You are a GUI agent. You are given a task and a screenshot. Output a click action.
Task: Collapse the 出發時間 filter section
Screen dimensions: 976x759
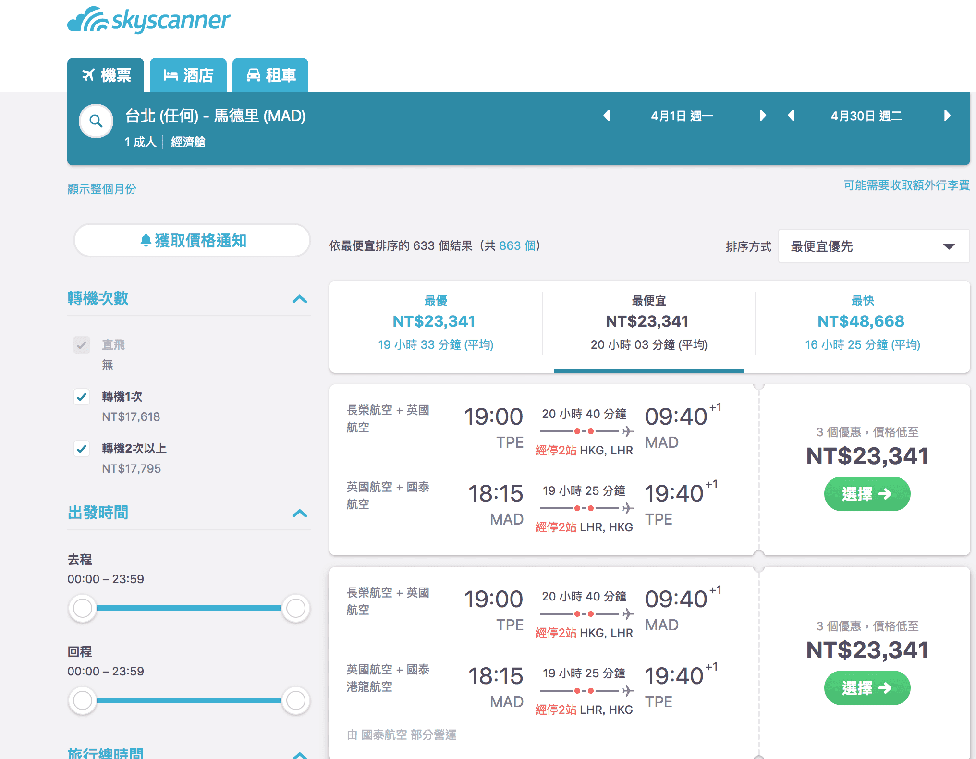(x=300, y=513)
